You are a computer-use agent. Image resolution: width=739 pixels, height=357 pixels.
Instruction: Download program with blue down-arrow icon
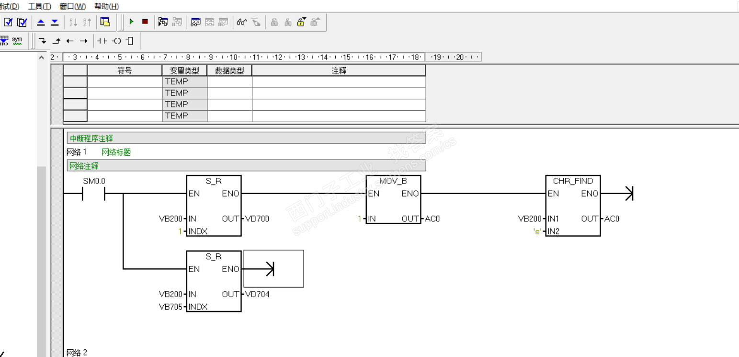point(55,22)
